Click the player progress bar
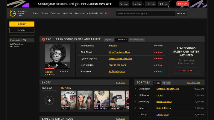Viewport: 214px width, 120px height. (x=57, y=69)
